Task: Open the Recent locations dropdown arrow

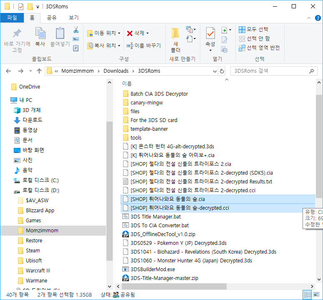Action: click(x=31, y=71)
